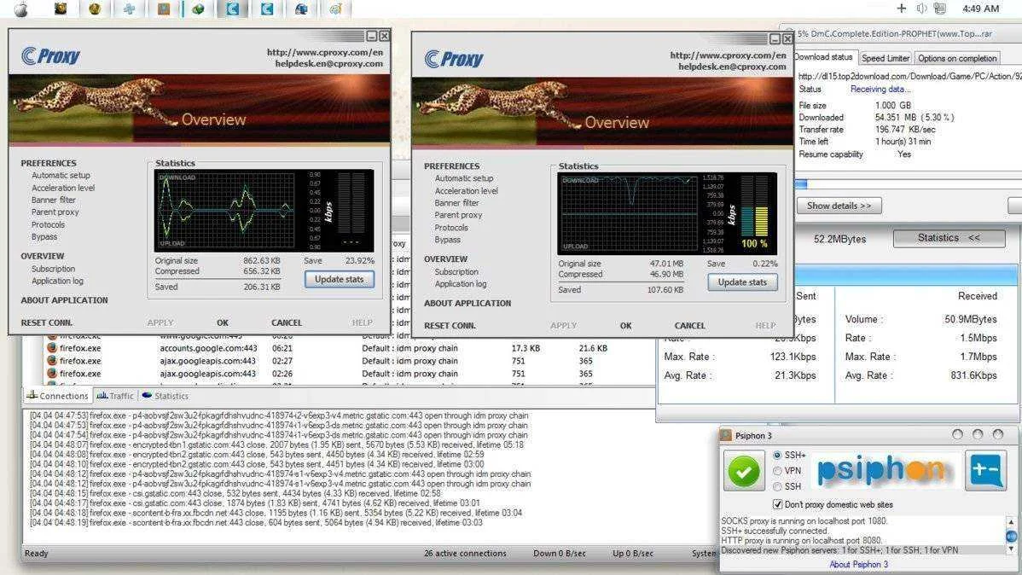Open the Download status tab
The width and height of the screenshot is (1022, 575).
pyautogui.click(x=824, y=57)
